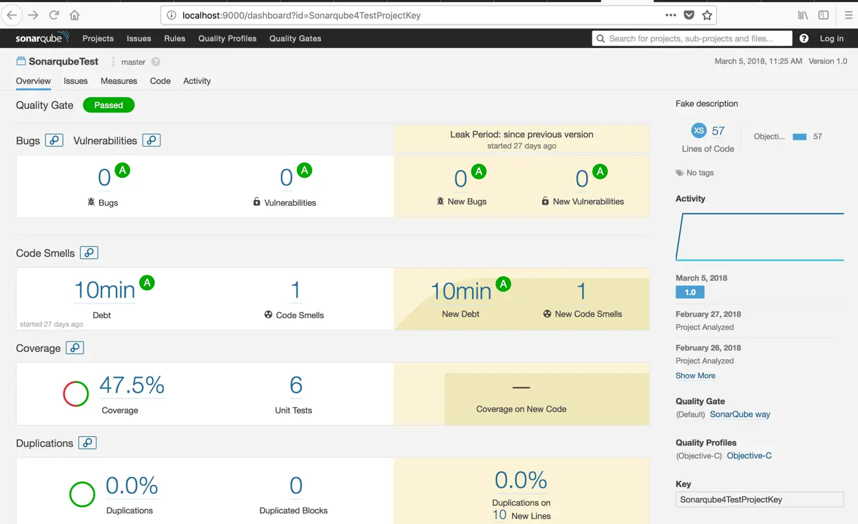Image resolution: width=858 pixels, height=524 pixels.
Task: Open the SonarQube way quality gate link
Action: click(740, 415)
